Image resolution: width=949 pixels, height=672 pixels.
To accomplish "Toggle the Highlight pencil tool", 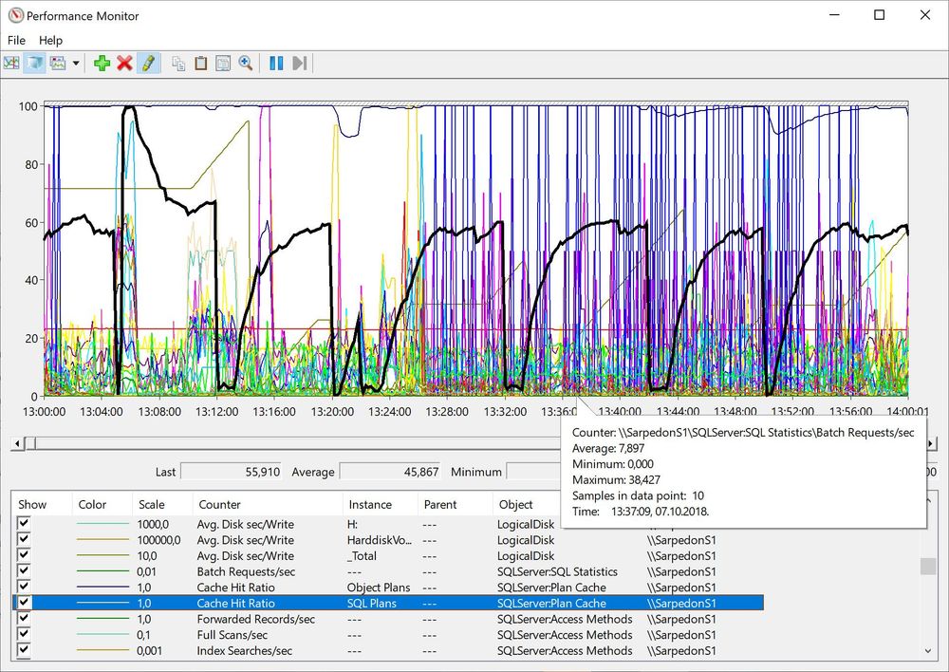I will pos(148,63).
